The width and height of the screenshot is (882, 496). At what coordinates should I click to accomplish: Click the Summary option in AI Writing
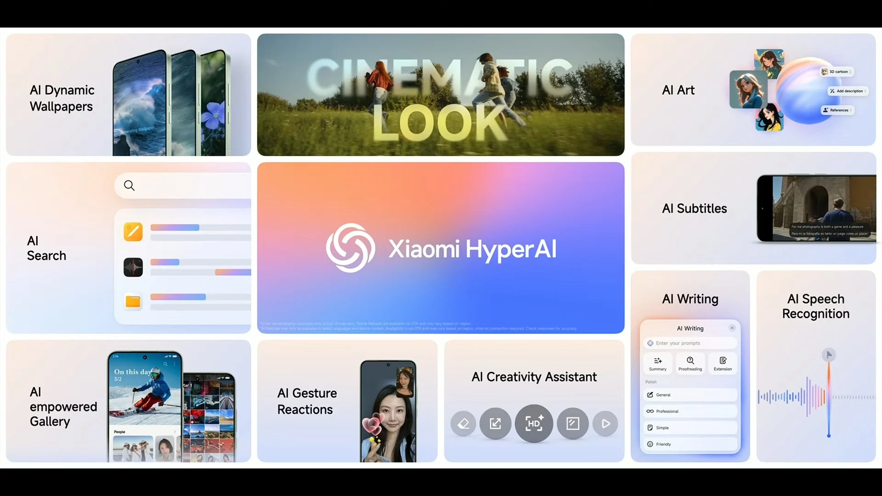coord(658,364)
